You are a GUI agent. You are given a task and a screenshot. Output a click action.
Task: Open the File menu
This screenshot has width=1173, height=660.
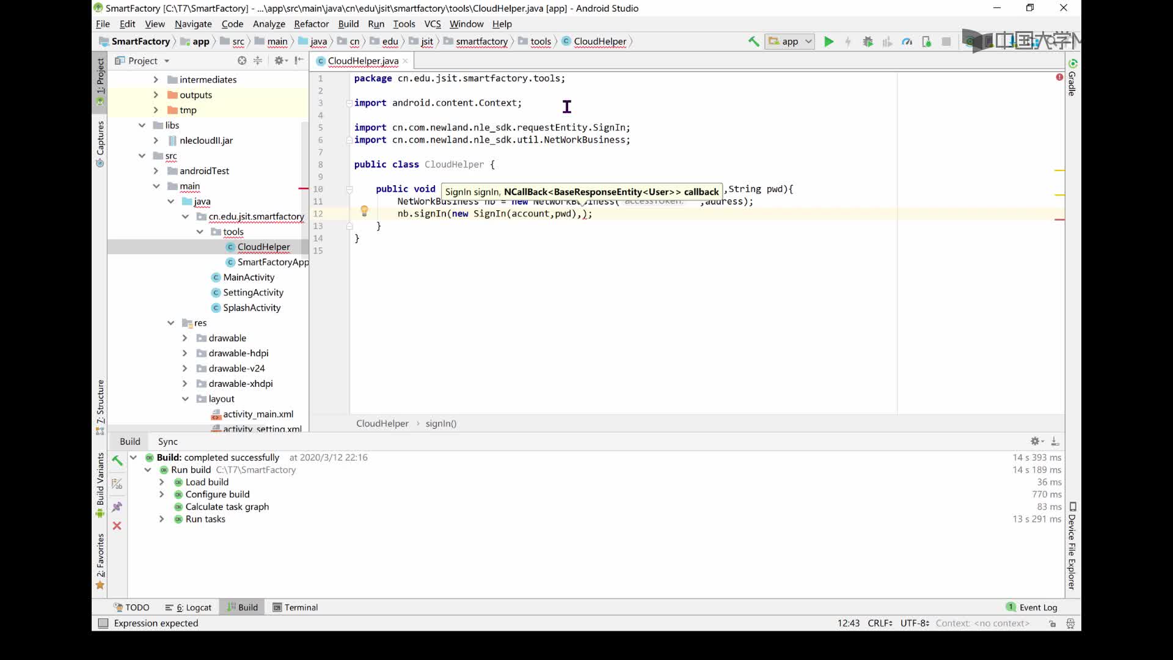click(x=103, y=24)
